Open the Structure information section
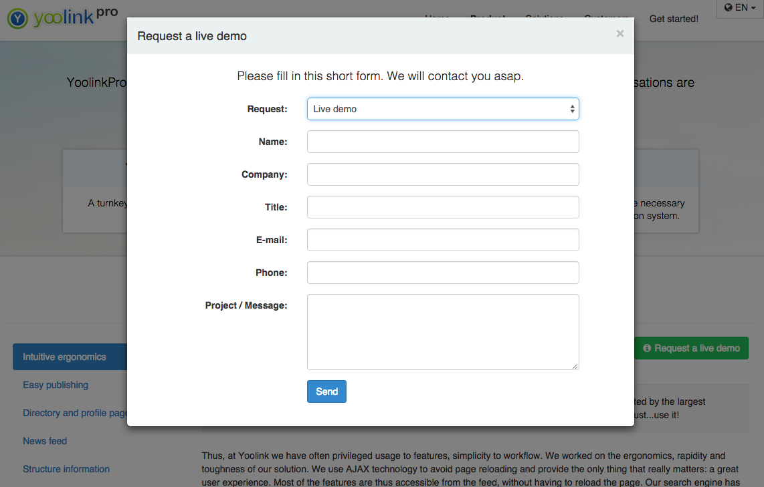764x487 pixels. pos(66,469)
